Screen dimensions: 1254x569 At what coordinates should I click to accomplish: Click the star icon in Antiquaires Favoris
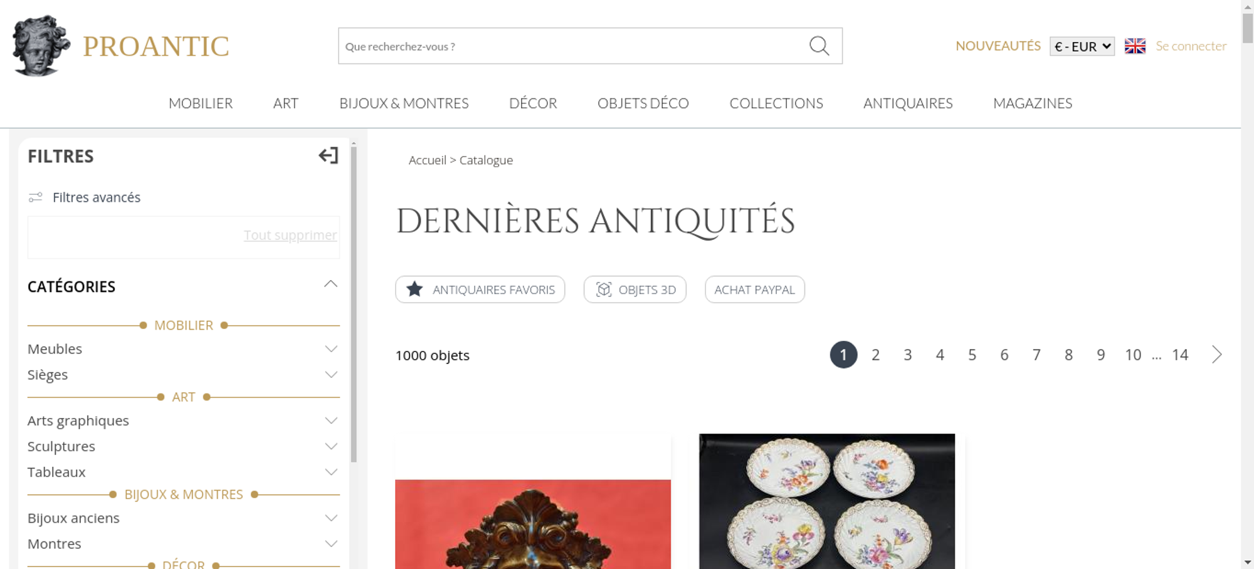coord(414,290)
